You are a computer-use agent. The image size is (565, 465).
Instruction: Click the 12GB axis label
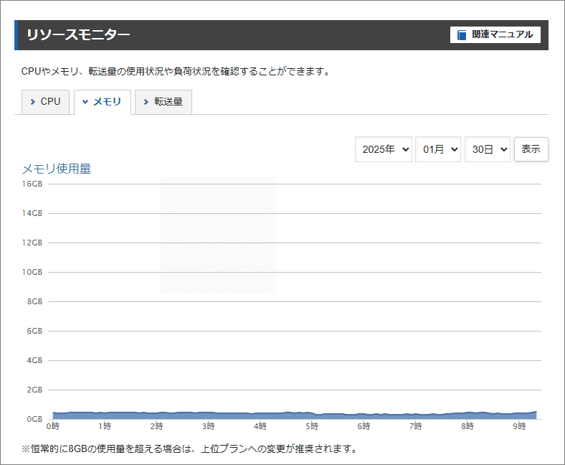coord(32,243)
